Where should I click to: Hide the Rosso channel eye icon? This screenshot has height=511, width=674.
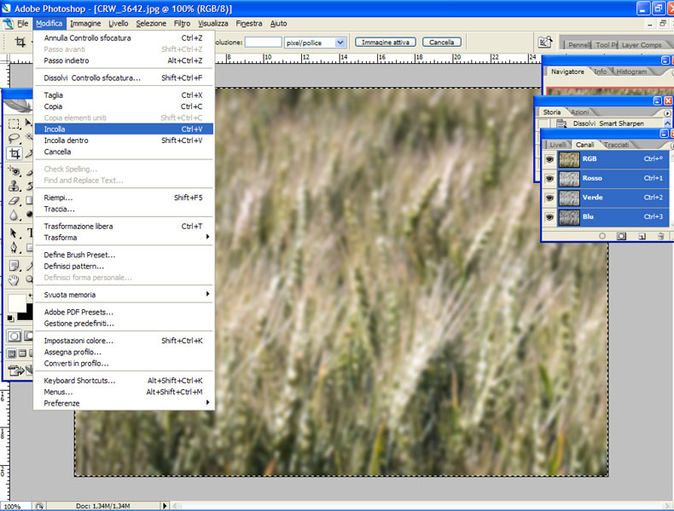549,178
